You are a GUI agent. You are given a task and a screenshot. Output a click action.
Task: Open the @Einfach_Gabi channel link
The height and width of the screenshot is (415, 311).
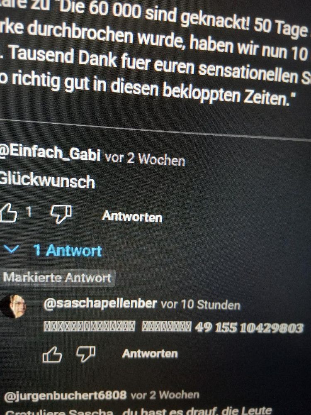tap(50, 154)
